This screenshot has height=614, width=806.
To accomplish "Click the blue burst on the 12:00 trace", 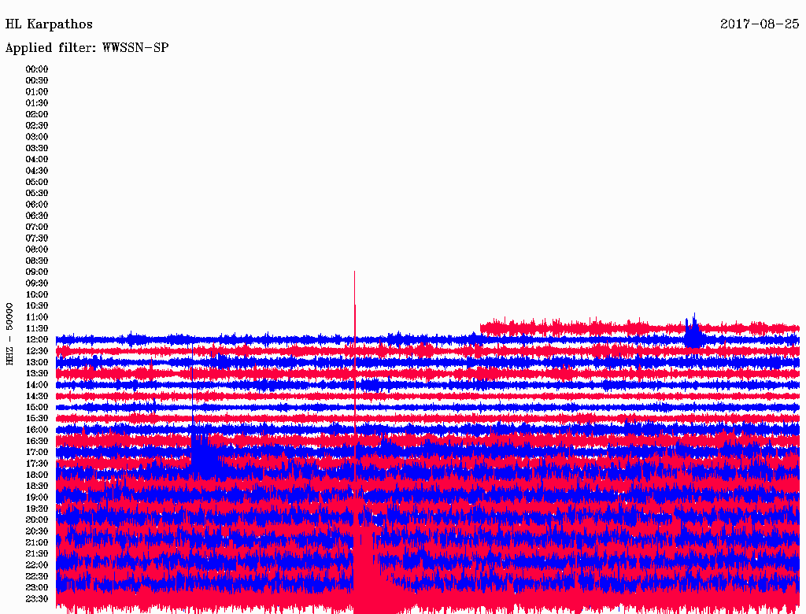I will tap(693, 334).
